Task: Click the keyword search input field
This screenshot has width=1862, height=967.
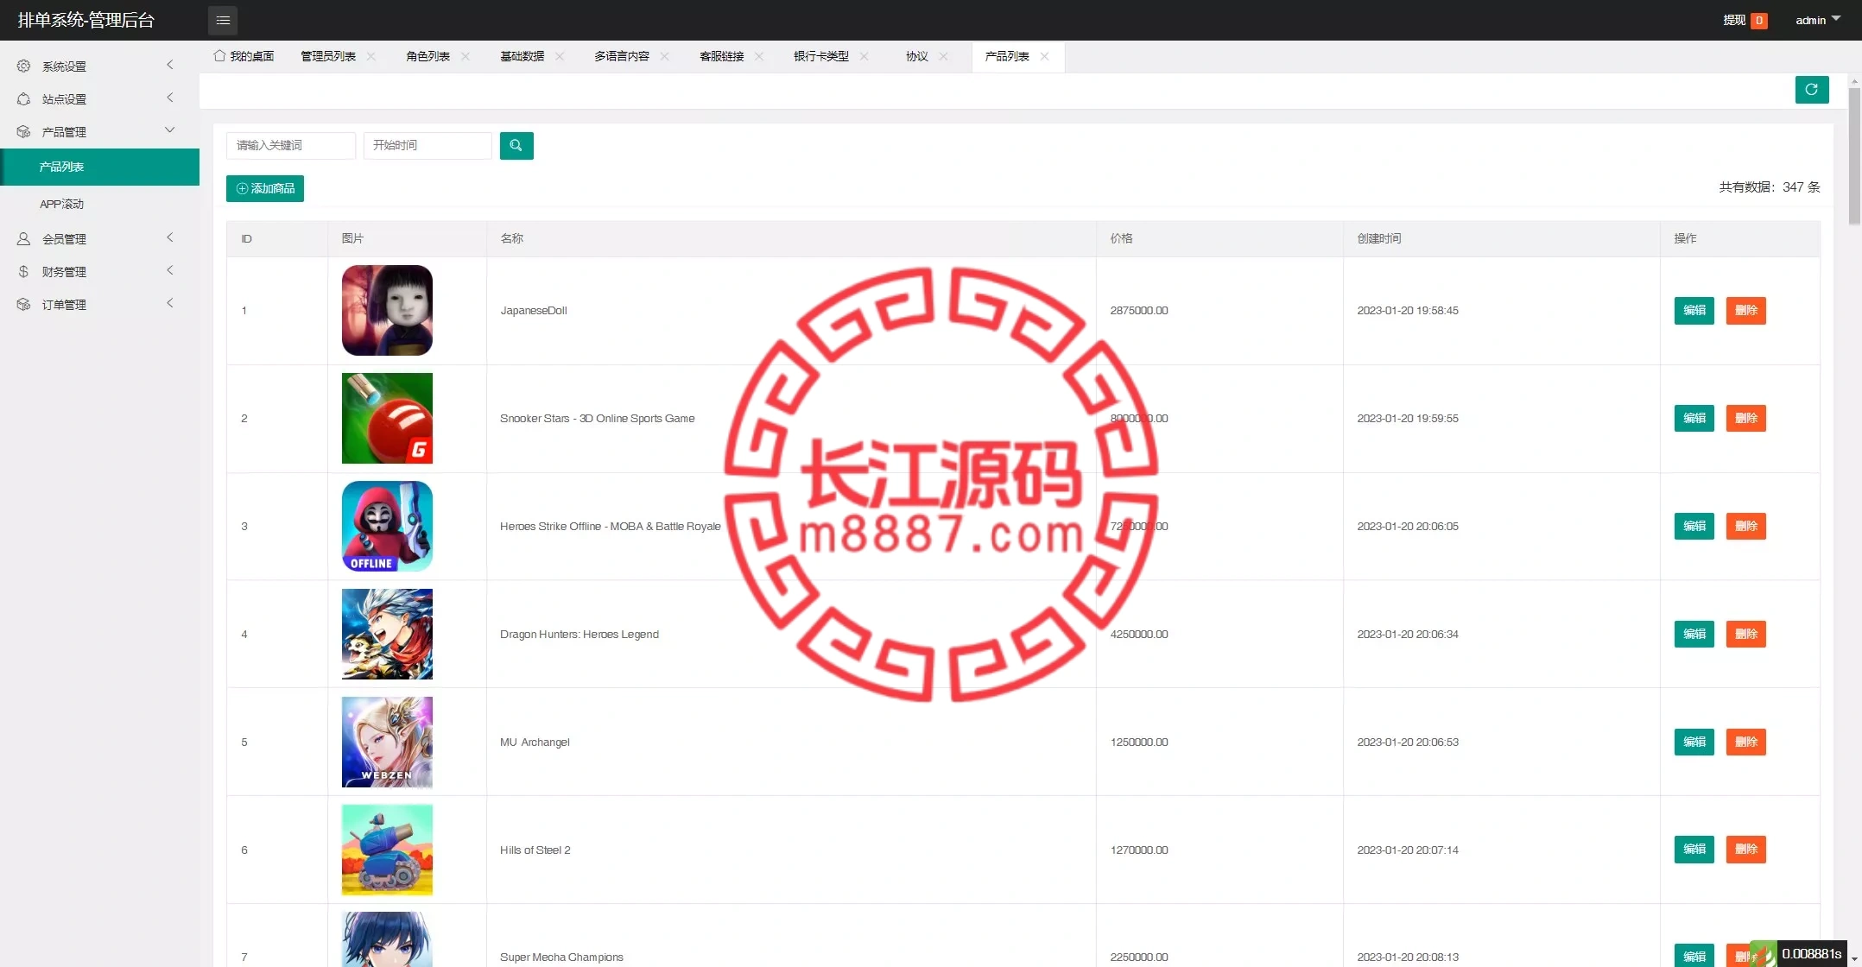Action: pyautogui.click(x=290, y=145)
